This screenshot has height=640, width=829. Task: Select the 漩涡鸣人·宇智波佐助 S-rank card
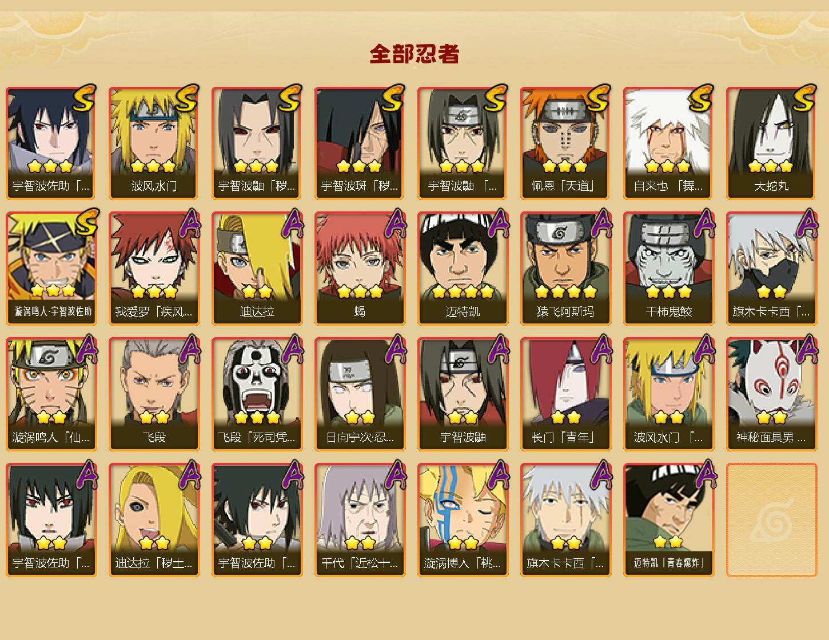51,269
